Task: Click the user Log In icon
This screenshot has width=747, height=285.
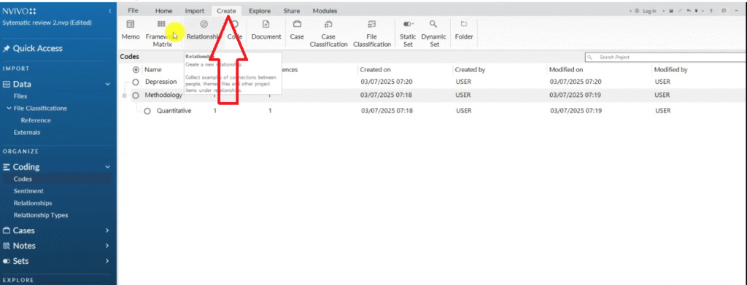Action: pyautogui.click(x=636, y=11)
